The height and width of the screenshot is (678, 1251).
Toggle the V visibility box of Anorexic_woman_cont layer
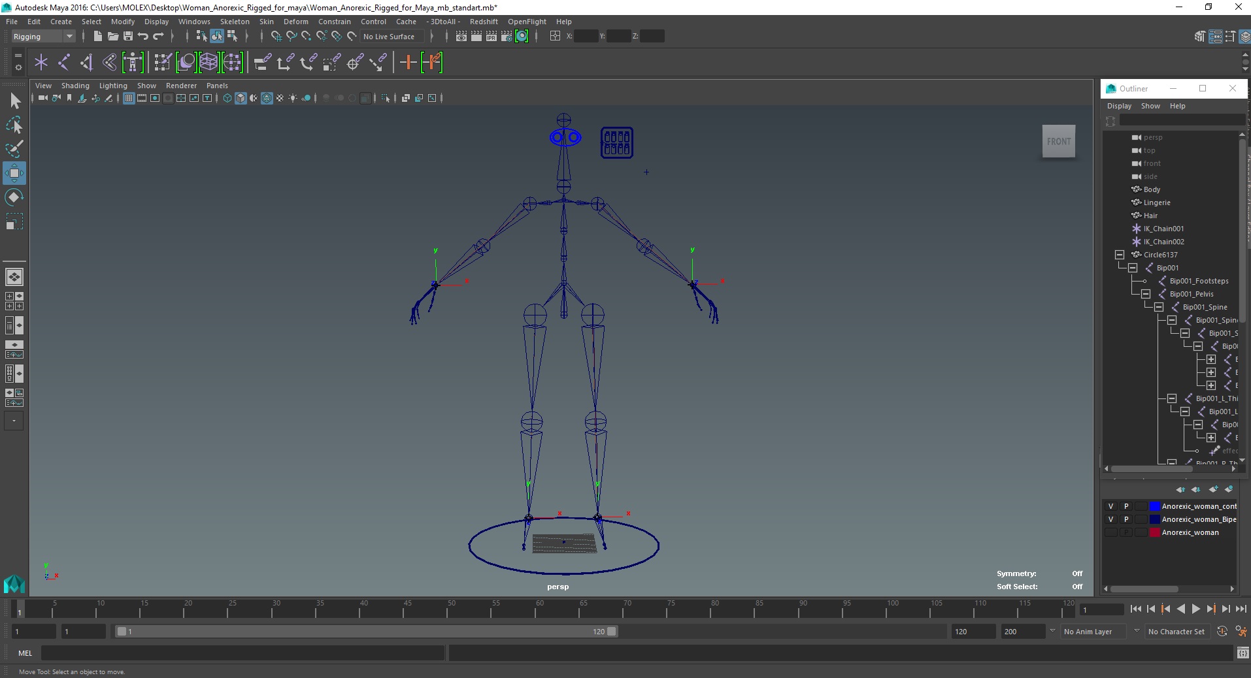point(1110,506)
